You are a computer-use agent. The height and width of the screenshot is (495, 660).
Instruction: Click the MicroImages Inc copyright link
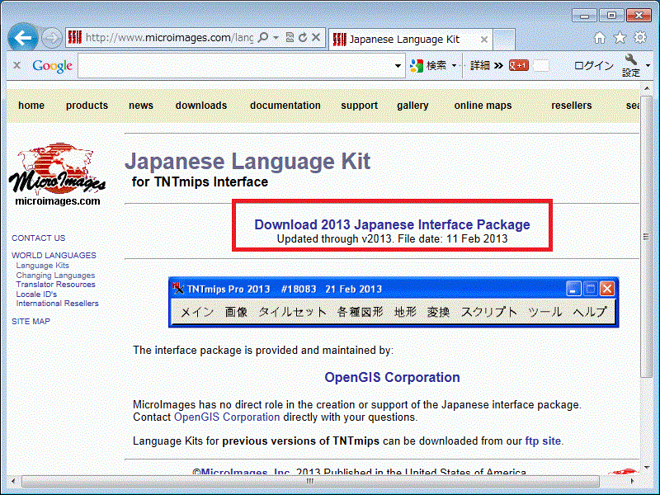pyautogui.click(x=245, y=472)
